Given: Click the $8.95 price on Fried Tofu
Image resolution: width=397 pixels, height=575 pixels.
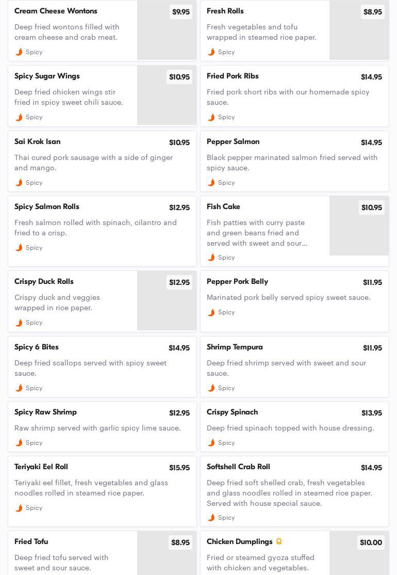Looking at the screenshot, I should click(180, 542).
